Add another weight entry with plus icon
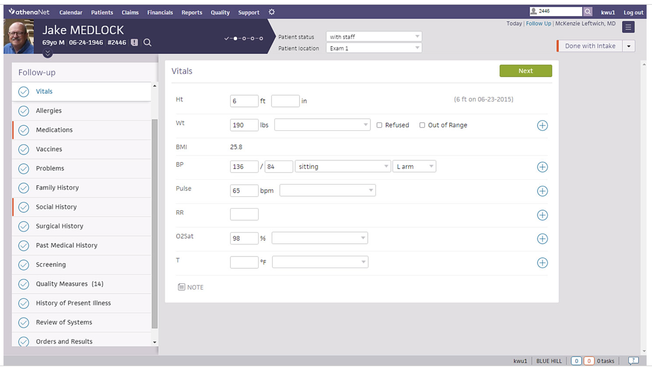This screenshot has height=369, width=652. 542,125
